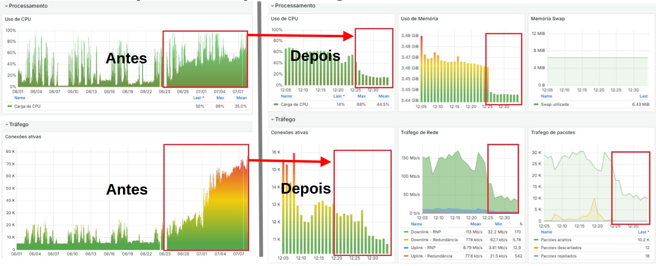Collapse the left Processamento section chevron
This screenshot has height=266, width=656.
pos(7,6)
